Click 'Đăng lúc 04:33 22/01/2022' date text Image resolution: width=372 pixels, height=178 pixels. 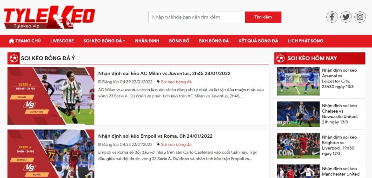pos(127,145)
